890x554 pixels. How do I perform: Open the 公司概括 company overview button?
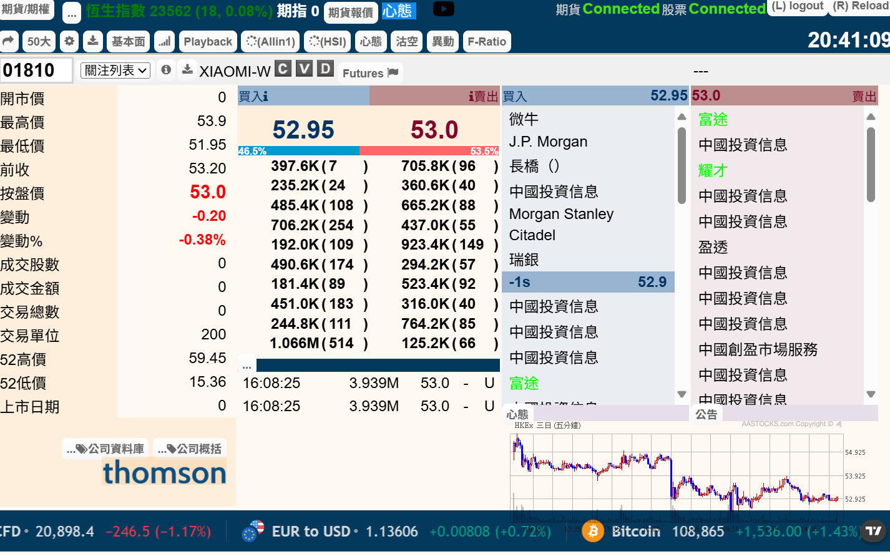pyautogui.click(x=190, y=449)
